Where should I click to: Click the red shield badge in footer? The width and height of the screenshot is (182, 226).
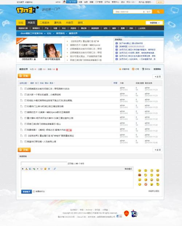[126, 213]
